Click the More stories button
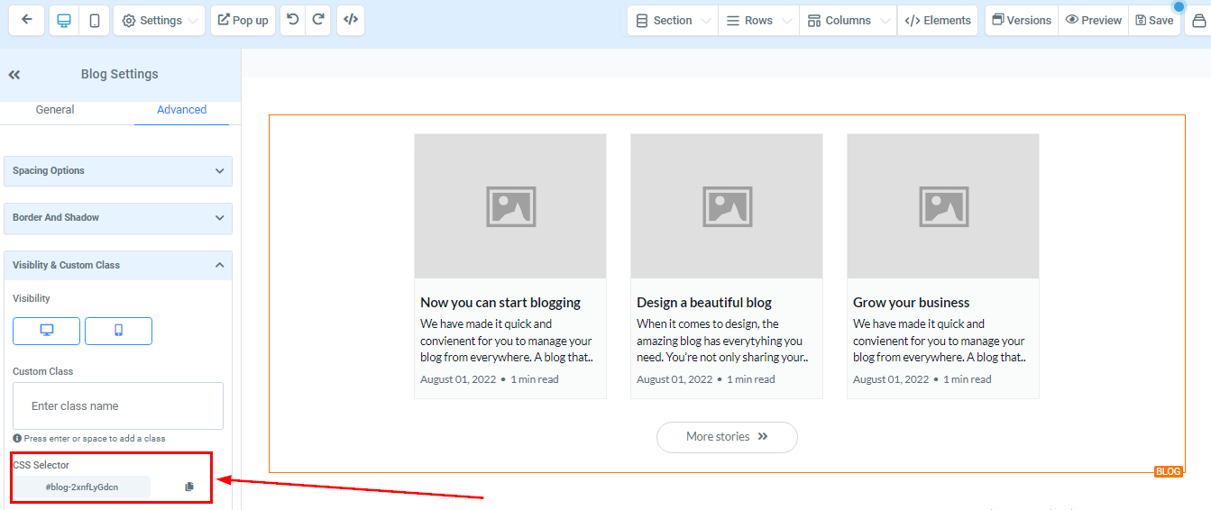 coord(727,437)
